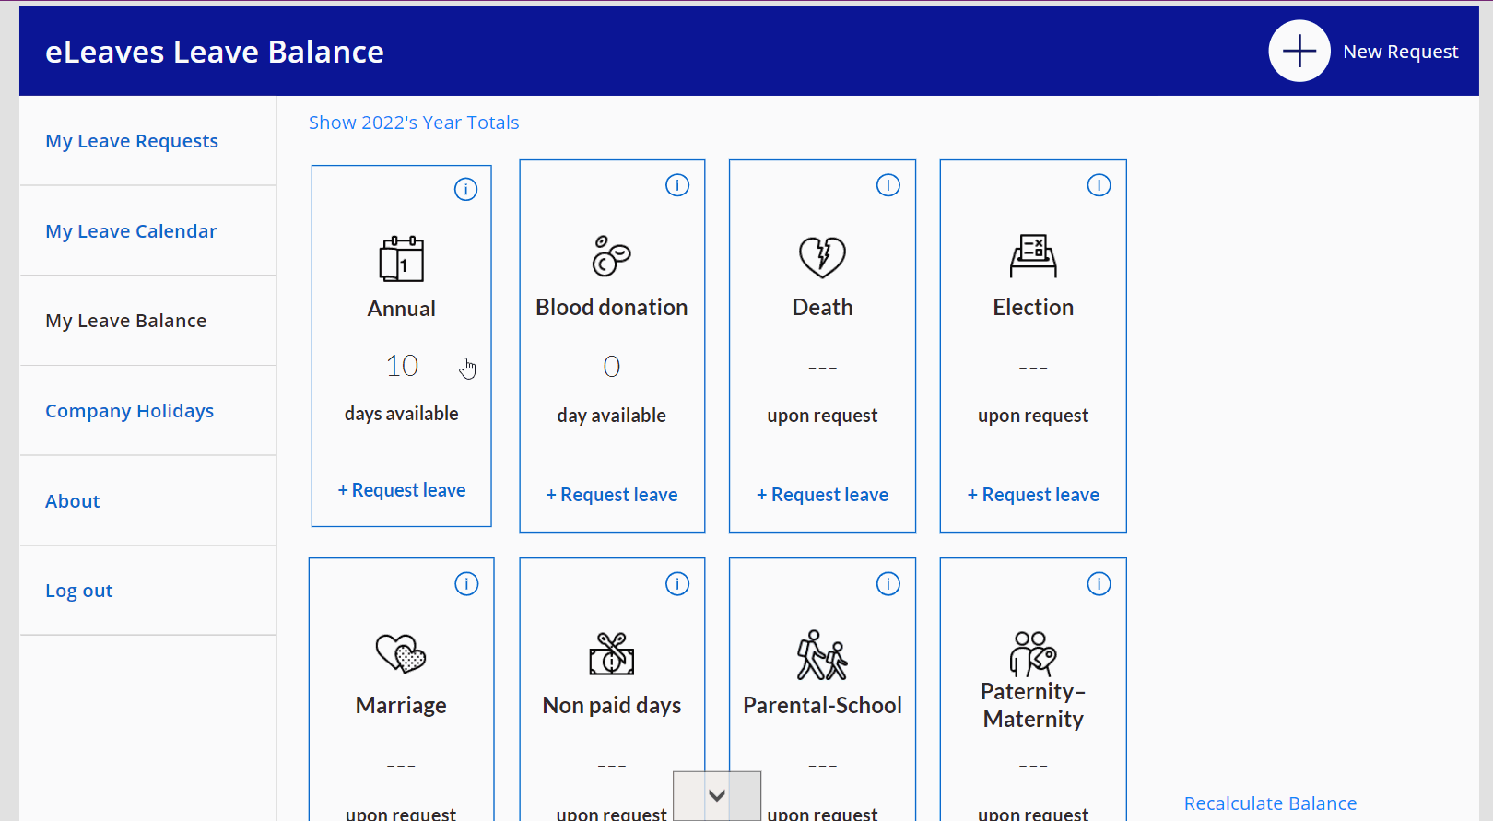The width and height of the screenshot is (1493, 821).
Task: Click the Annual card title
Action: [x=402, y=309]
